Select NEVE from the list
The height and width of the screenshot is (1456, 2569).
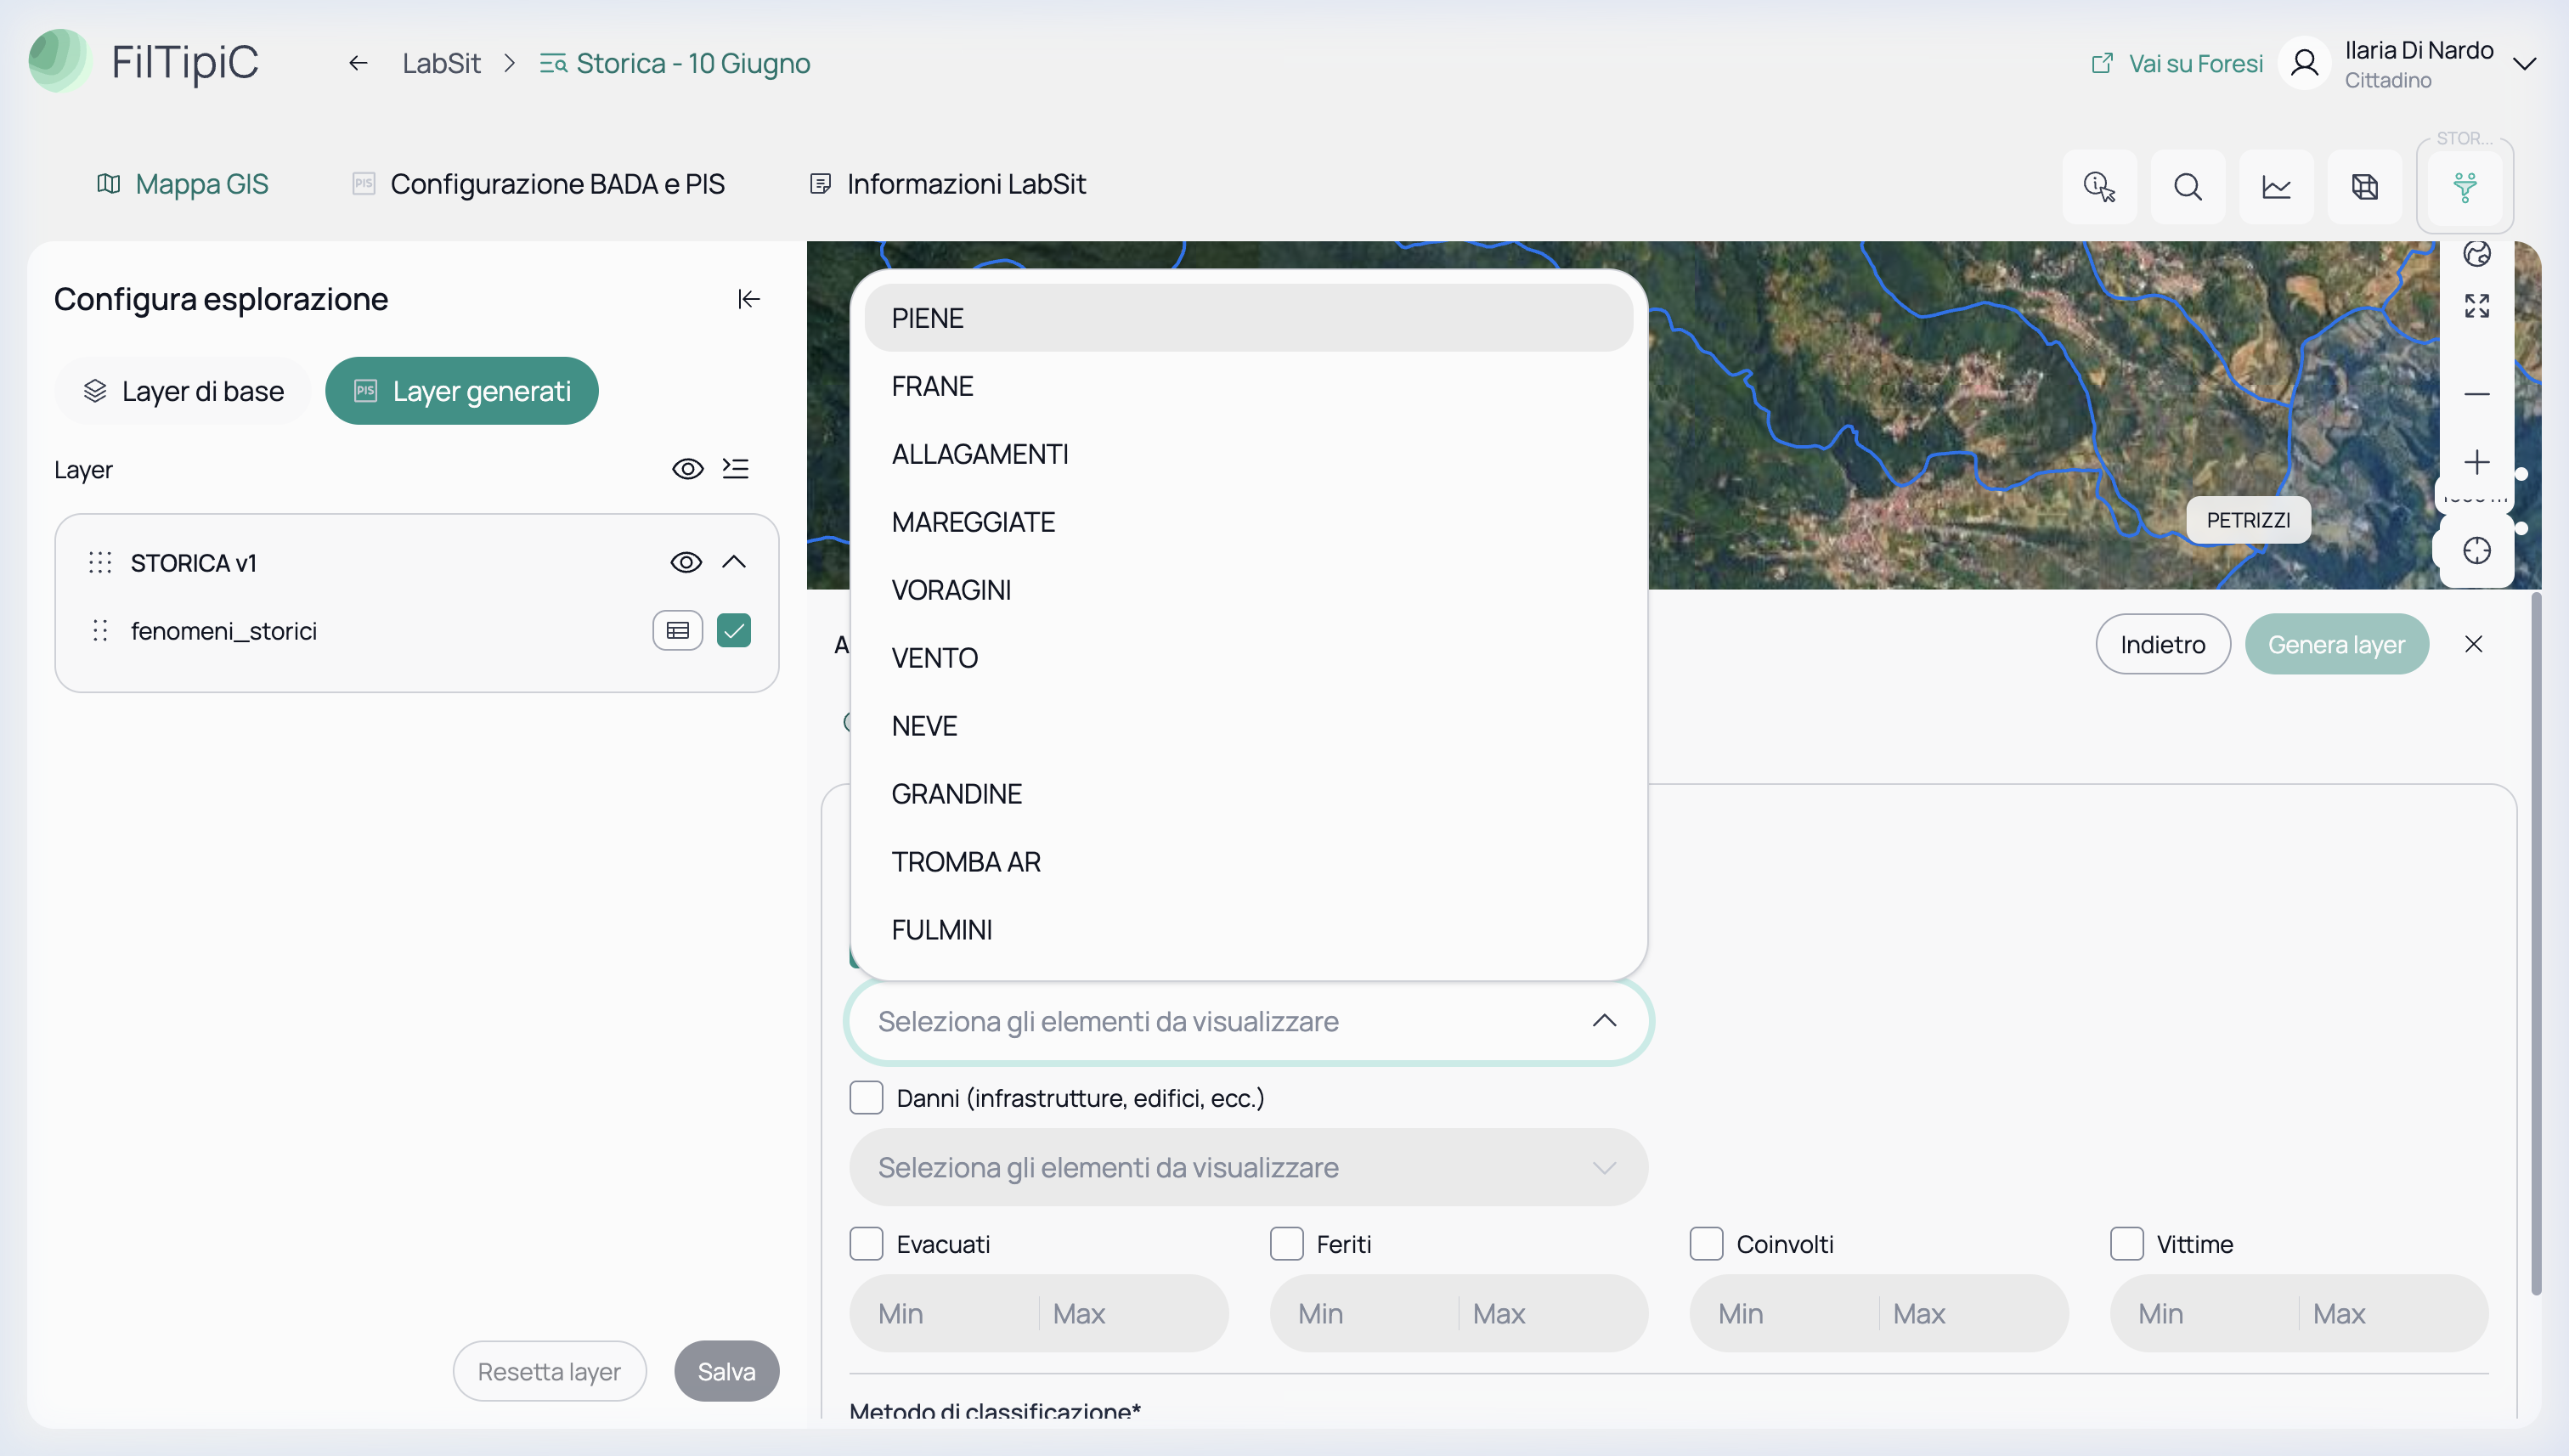click(x=1248, y=725)
